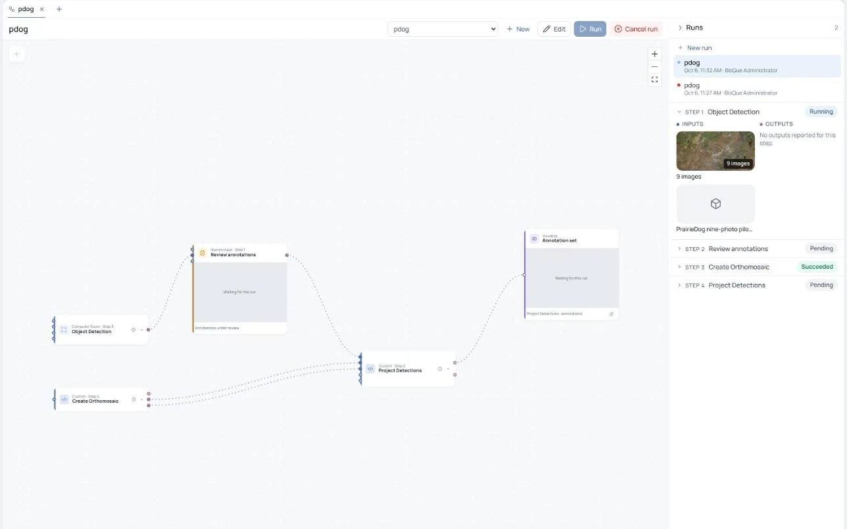The image size is (847, 529).
Task: Open the Annotation set external link icon
Action: click(x=611, y=314)
